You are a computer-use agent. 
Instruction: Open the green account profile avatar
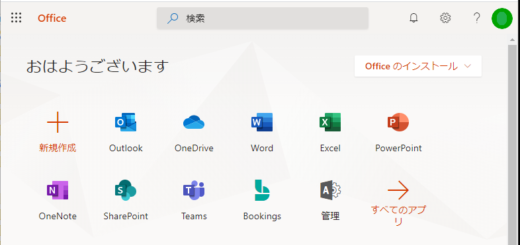tap(502, 18)
